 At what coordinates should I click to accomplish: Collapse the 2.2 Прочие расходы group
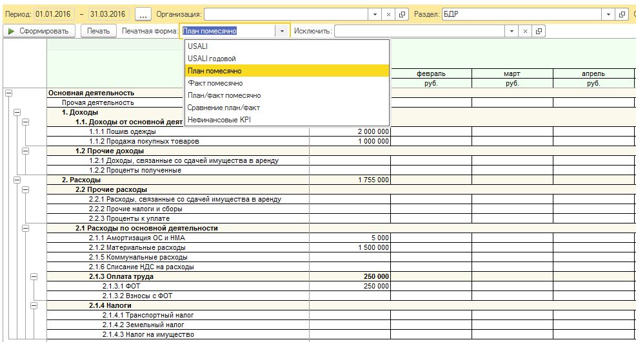click(x=26, y=190)
